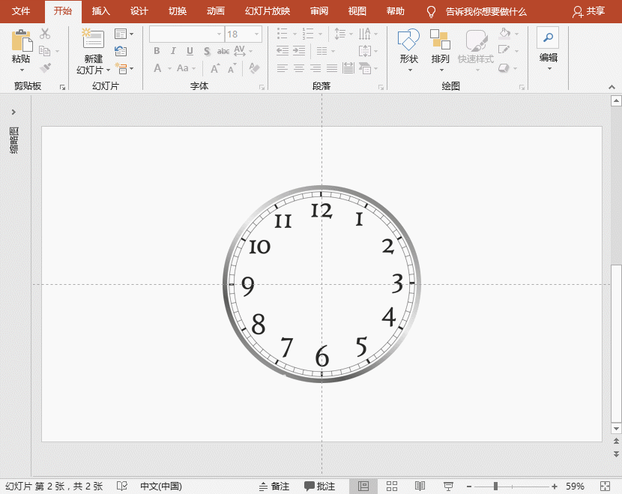The height and width of the screenshot is (494, 622).
Task: Open the Arrange icon
Action: [440, 39]
